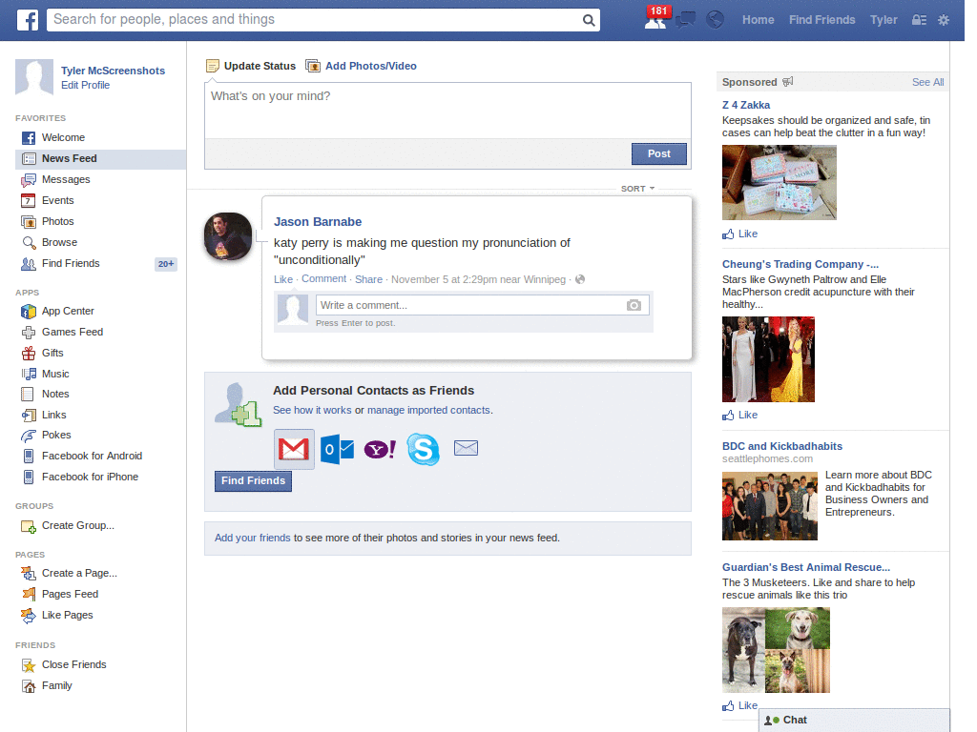Open the Pages Feed section
Image resolution: width=977 pixels, height=732 pixels.
pos(72,594)
